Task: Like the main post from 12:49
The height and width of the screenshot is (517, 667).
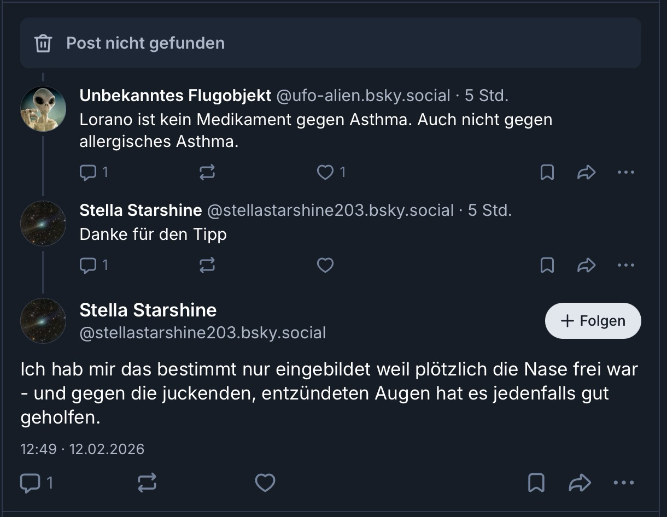Action: click(x=265, y=483)
